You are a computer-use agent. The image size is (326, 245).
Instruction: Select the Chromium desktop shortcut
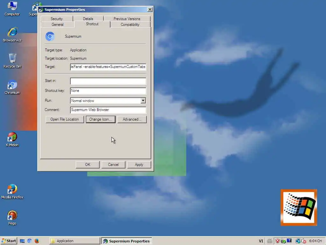click(x=12, y=87)
